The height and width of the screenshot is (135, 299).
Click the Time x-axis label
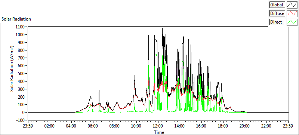159,132
